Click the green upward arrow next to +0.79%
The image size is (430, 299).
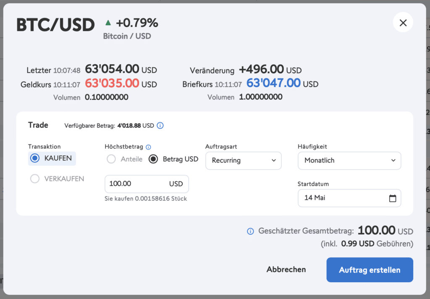tap(107, 24)
